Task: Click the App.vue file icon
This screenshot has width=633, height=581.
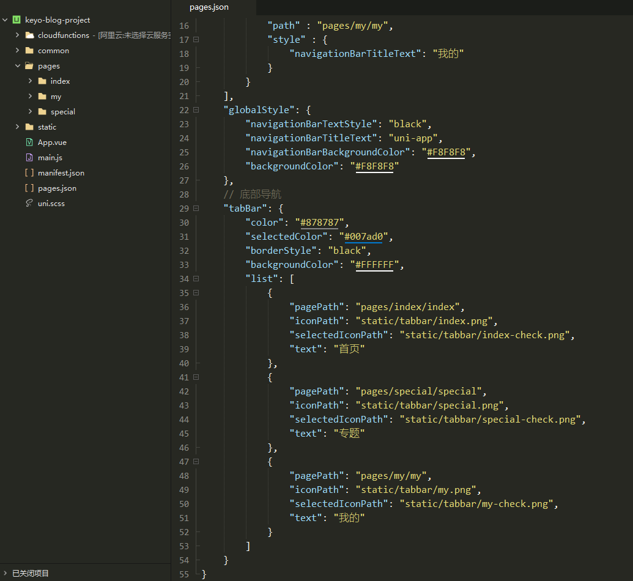Action: (29, 142)
